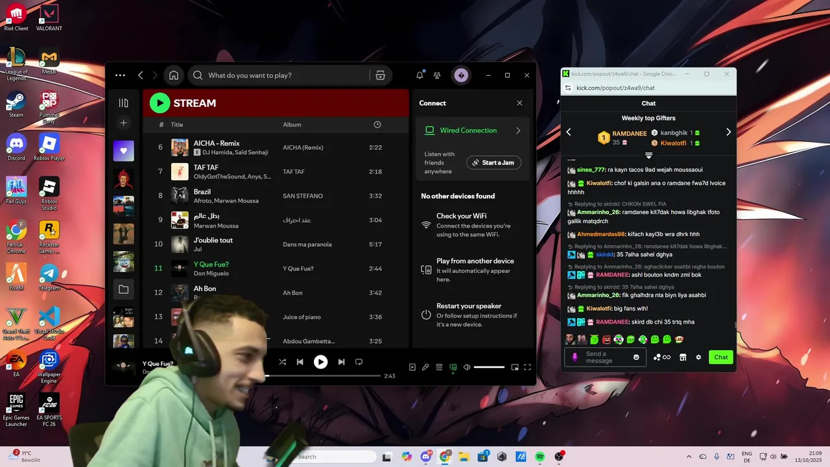Sort by duration clock column header

coord(377,125)
